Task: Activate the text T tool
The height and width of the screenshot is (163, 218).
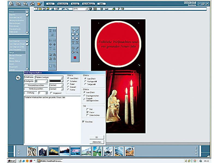Action: tap(73, 43)
